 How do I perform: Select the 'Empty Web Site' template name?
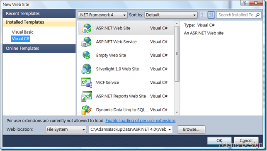tap(111, 56)
